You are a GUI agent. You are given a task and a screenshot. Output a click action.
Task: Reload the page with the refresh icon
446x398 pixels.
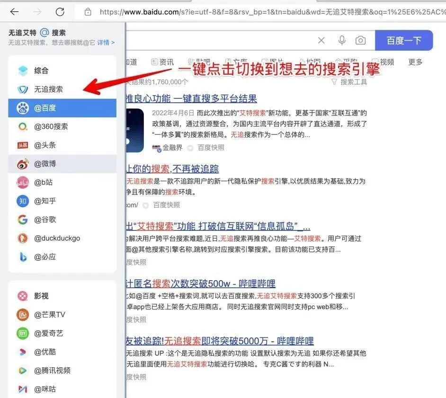point(60,12)
